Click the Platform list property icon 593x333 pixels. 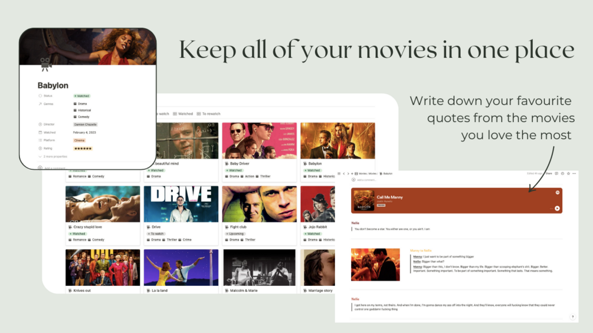(40, 140)
